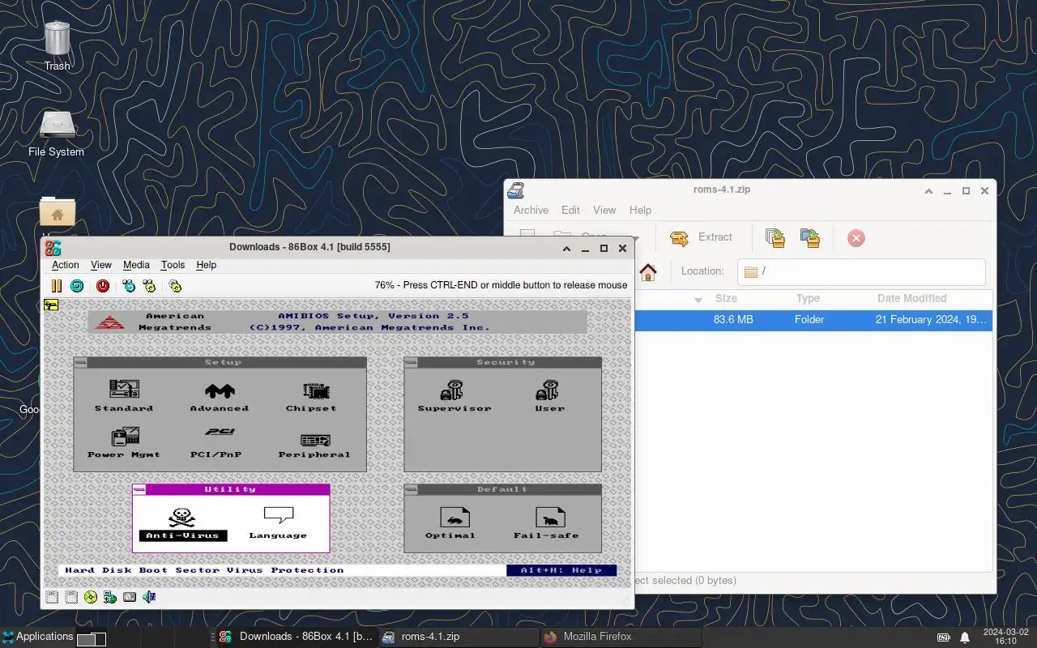This screenshot has height=648, width=1037.
Task: Open Edit menu in archive manager
Action: point(570,210)
